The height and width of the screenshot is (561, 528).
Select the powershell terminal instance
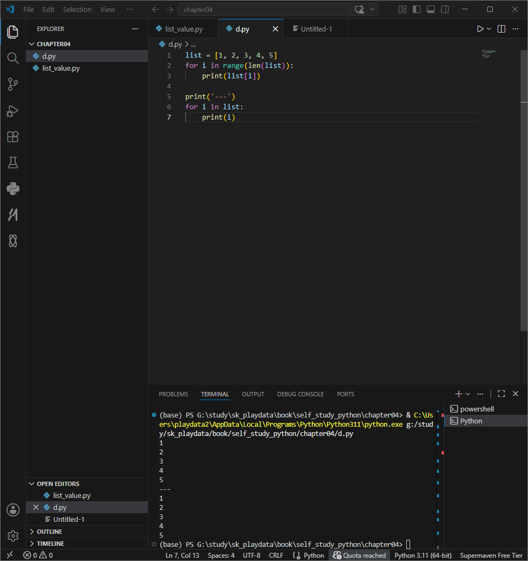486,409
